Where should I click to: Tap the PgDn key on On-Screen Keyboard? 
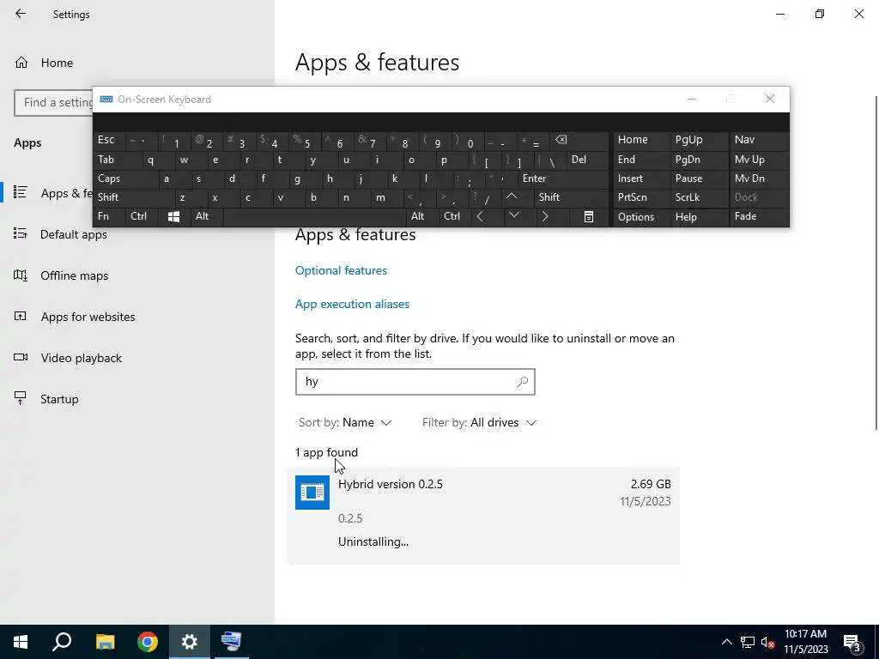click(x=699, y=160)
